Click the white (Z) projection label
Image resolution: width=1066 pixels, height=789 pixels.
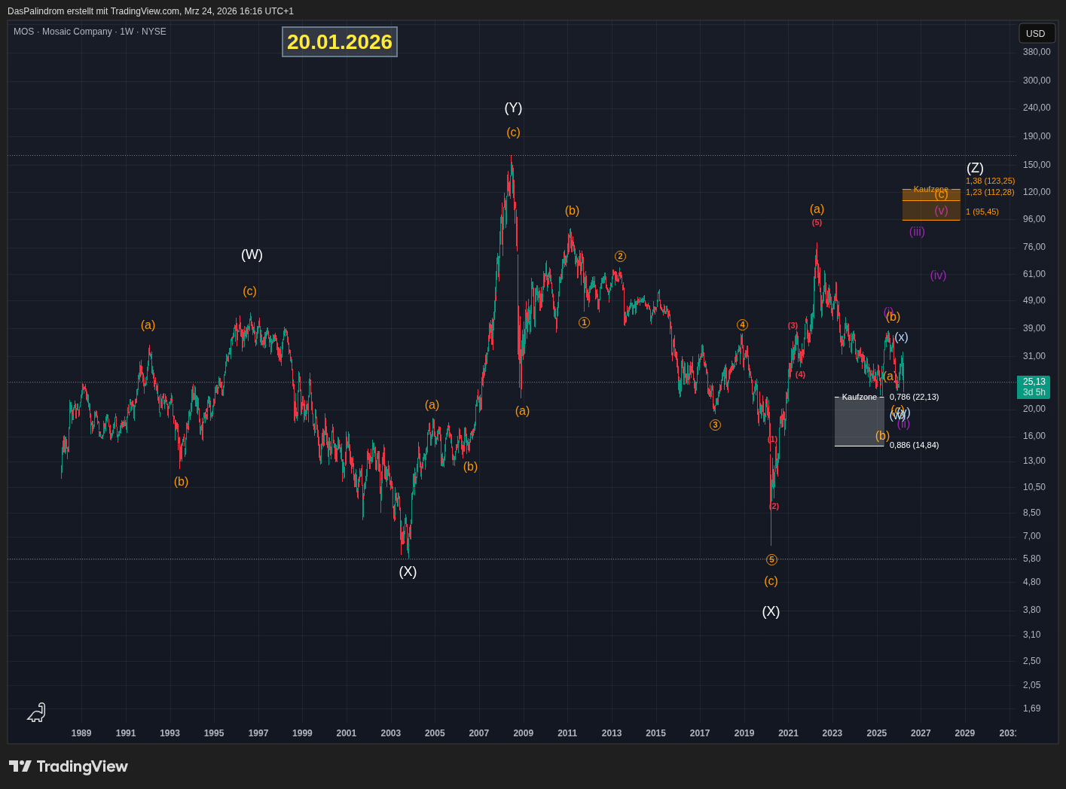[975, 168]
